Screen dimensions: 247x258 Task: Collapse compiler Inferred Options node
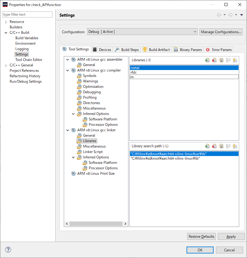[x=73, y=114]
